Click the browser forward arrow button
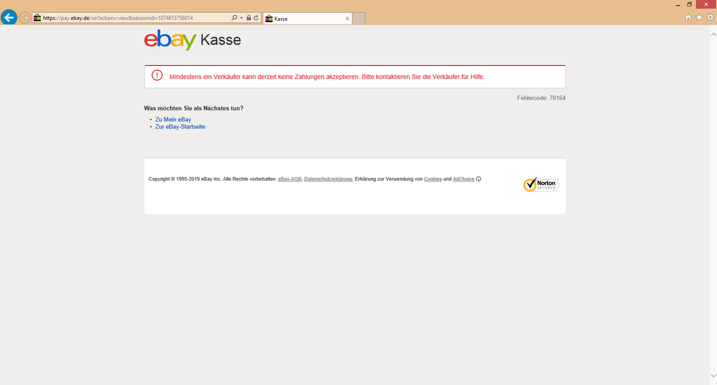This screenshot has height=385, width=717. click(24, 18)
